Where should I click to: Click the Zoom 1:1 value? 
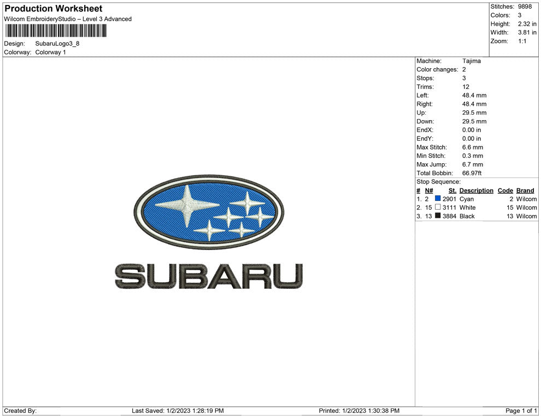(522, 41)
